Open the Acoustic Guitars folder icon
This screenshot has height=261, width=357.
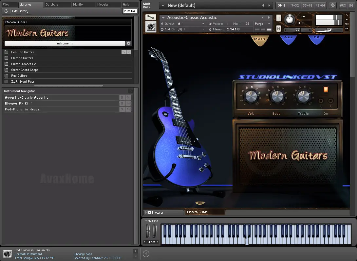[6, 52]
